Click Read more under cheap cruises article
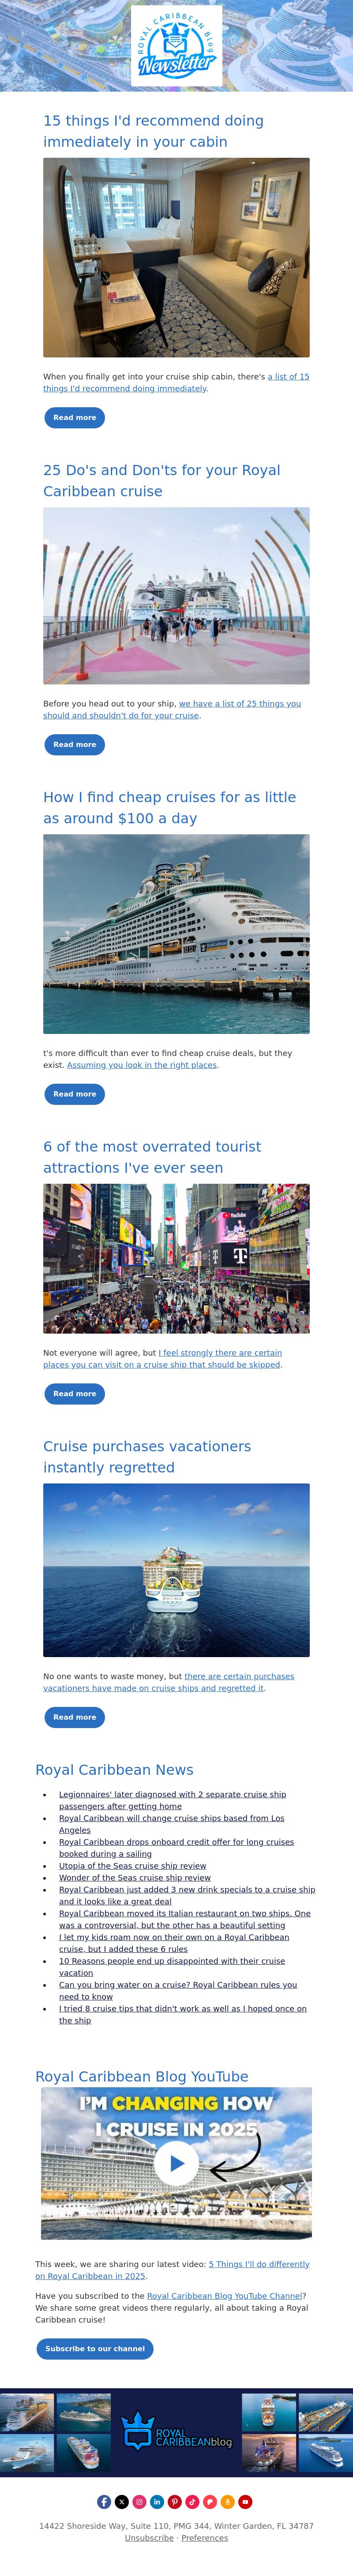The width and height of the screenshot is (353, 2576). tap(75, 1093)
